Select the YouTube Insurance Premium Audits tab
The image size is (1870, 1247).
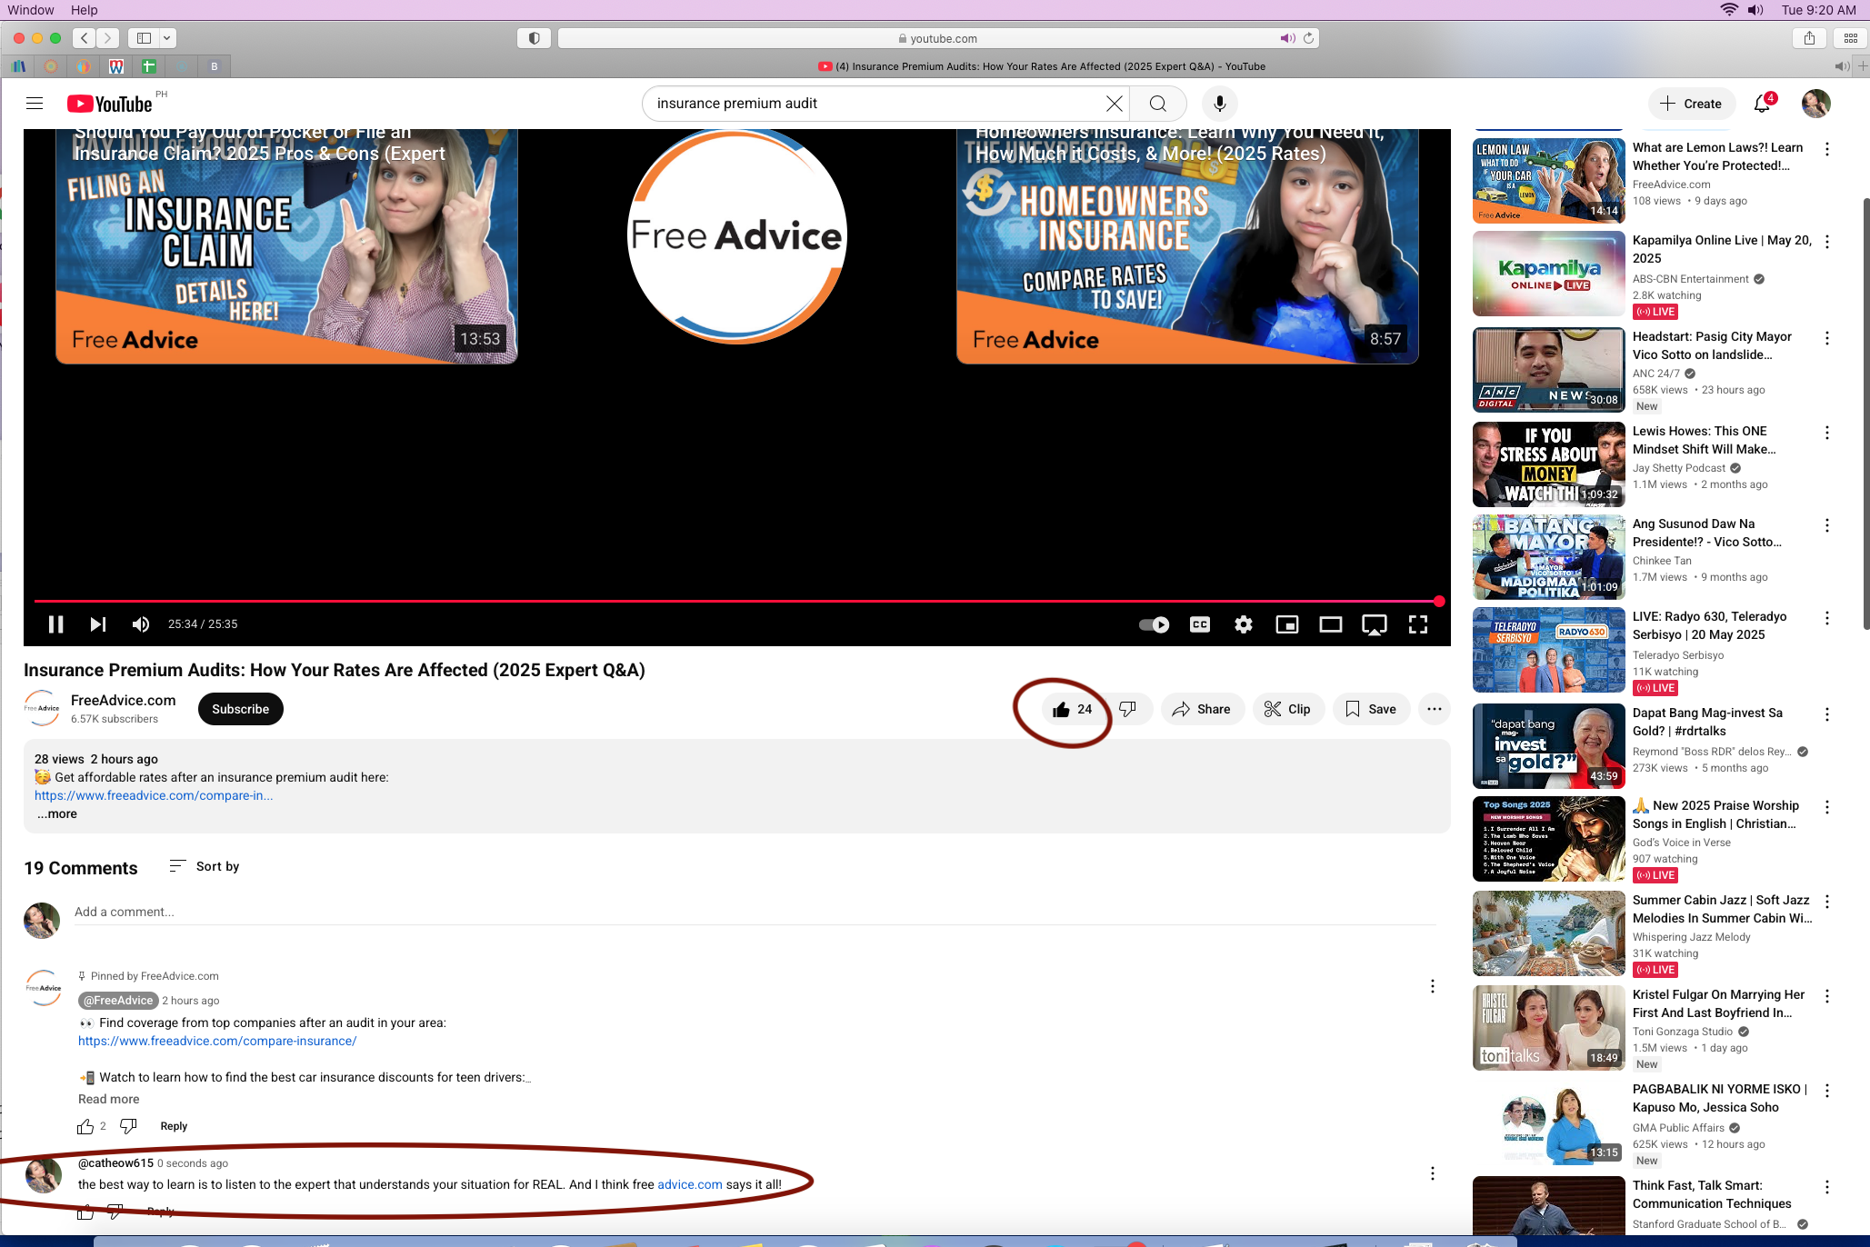(1041, 66)
